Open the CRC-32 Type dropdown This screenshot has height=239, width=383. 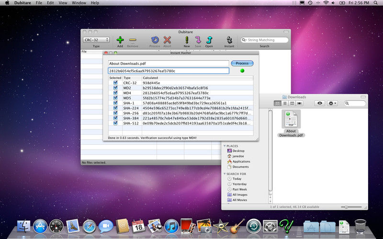(96, 40)
